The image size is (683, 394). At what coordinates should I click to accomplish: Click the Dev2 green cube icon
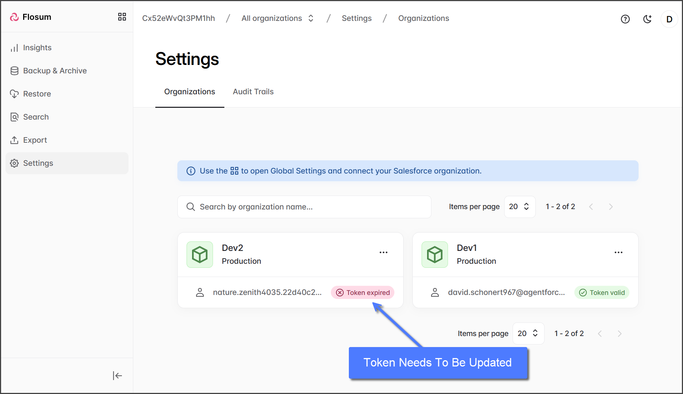[x=200, y=255]
